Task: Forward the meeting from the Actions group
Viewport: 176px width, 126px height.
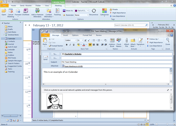Action: pyautogui.click(x=18, y=13)
